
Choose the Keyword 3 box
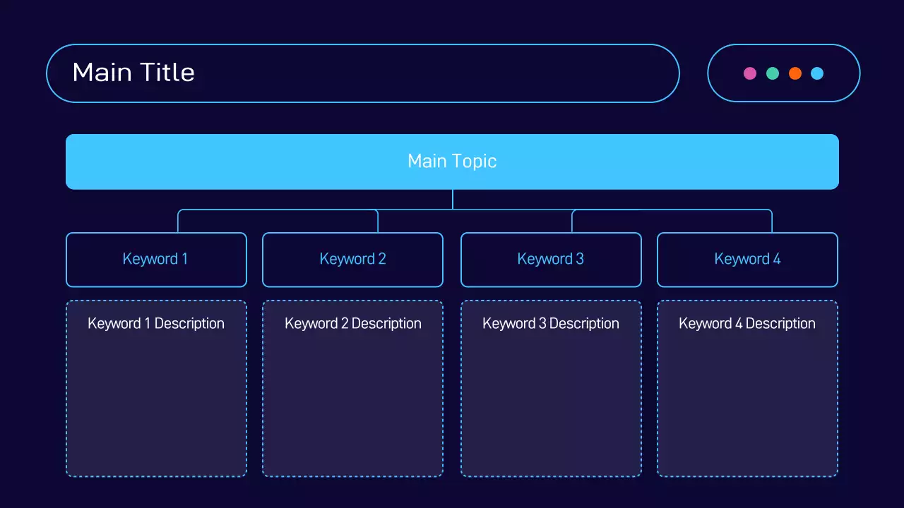[x=551, y=260]
